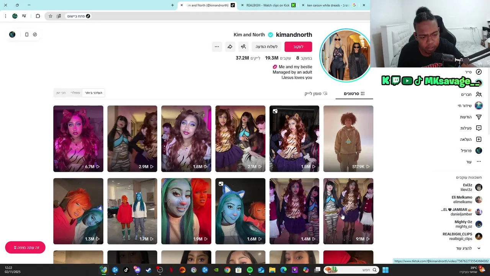Open the video with 9.1M views
This screenshot has height=276, width=490.
pos(348,211)
